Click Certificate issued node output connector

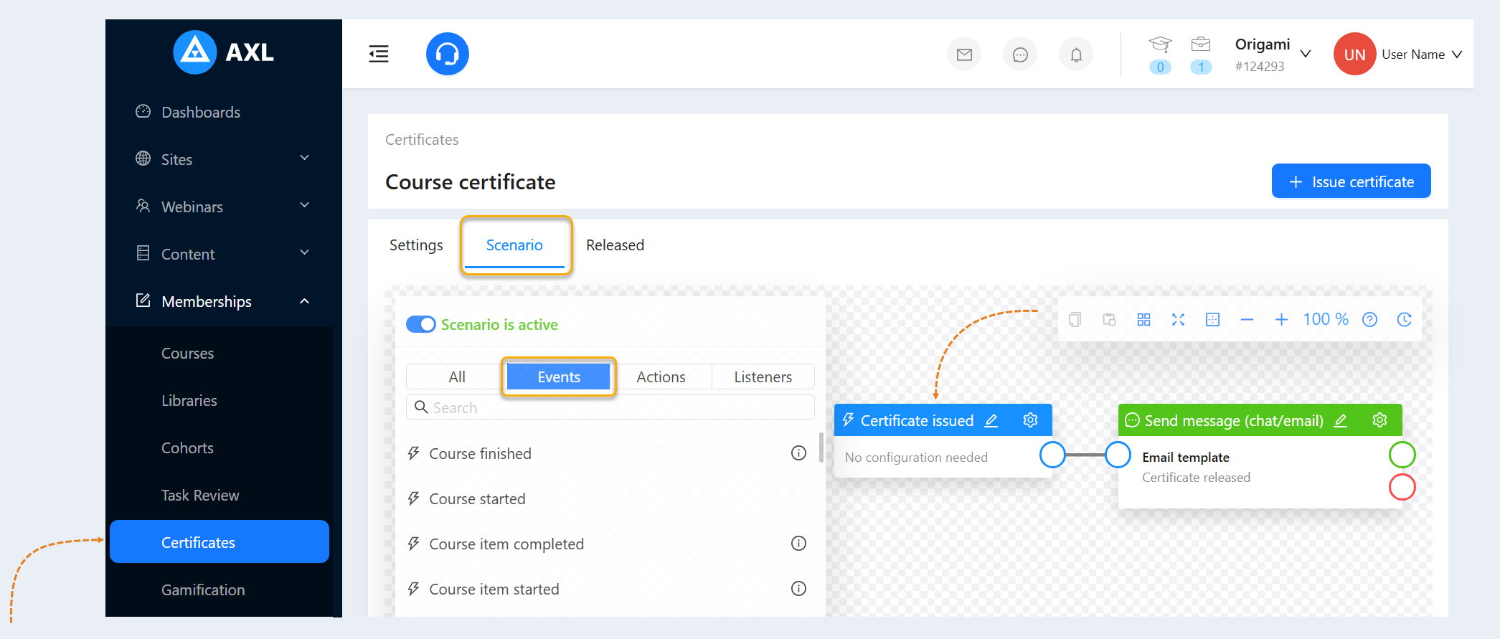[x=1052, y=455]
